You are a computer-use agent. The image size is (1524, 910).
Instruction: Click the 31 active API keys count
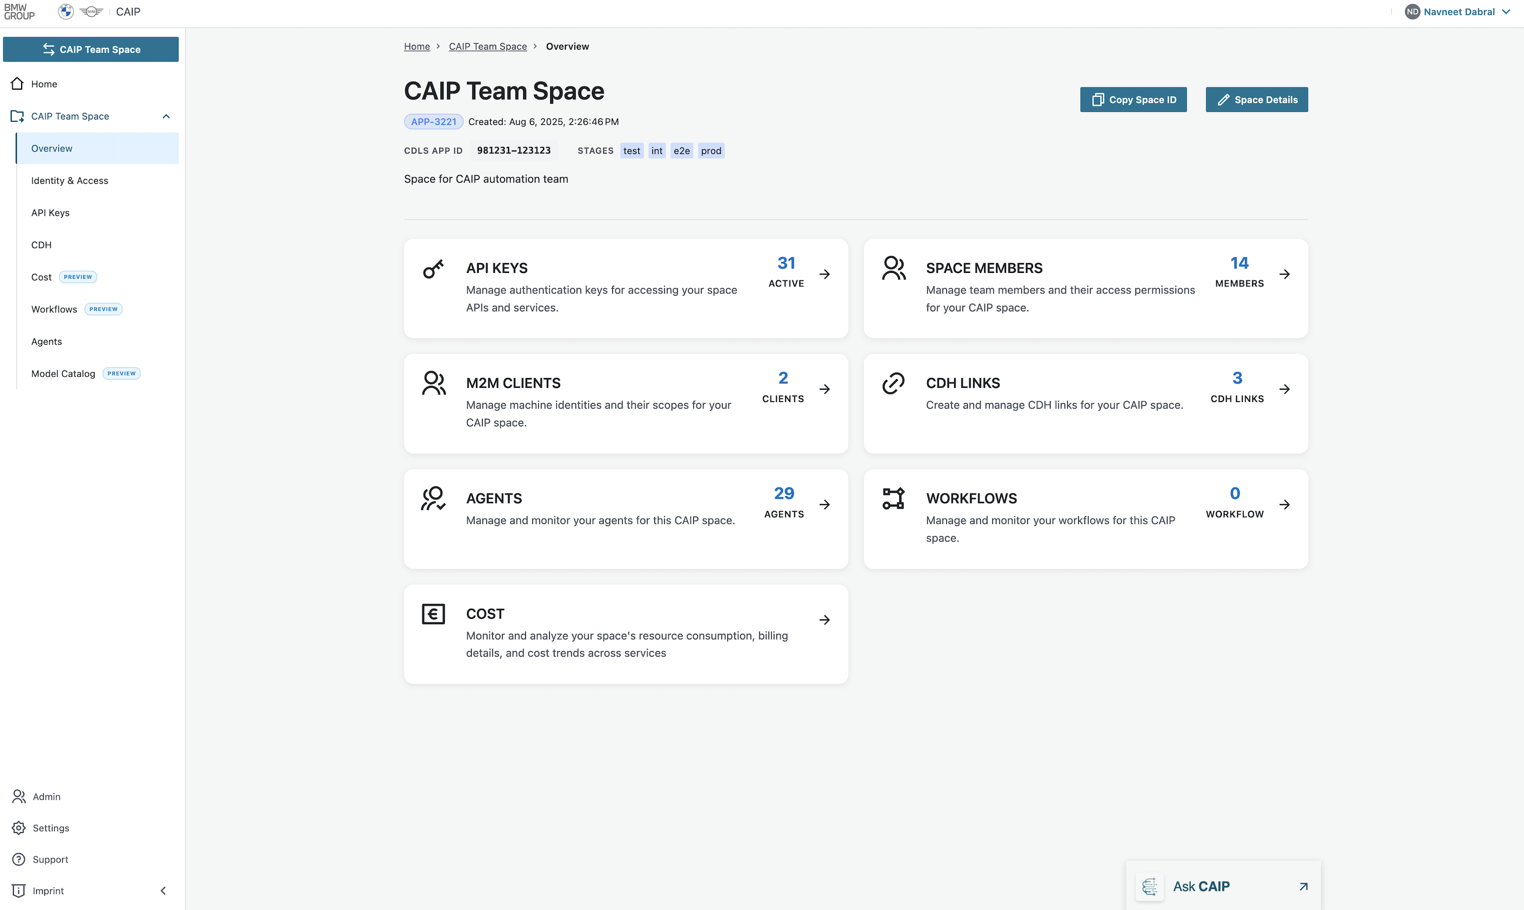(x=786, y=263)
